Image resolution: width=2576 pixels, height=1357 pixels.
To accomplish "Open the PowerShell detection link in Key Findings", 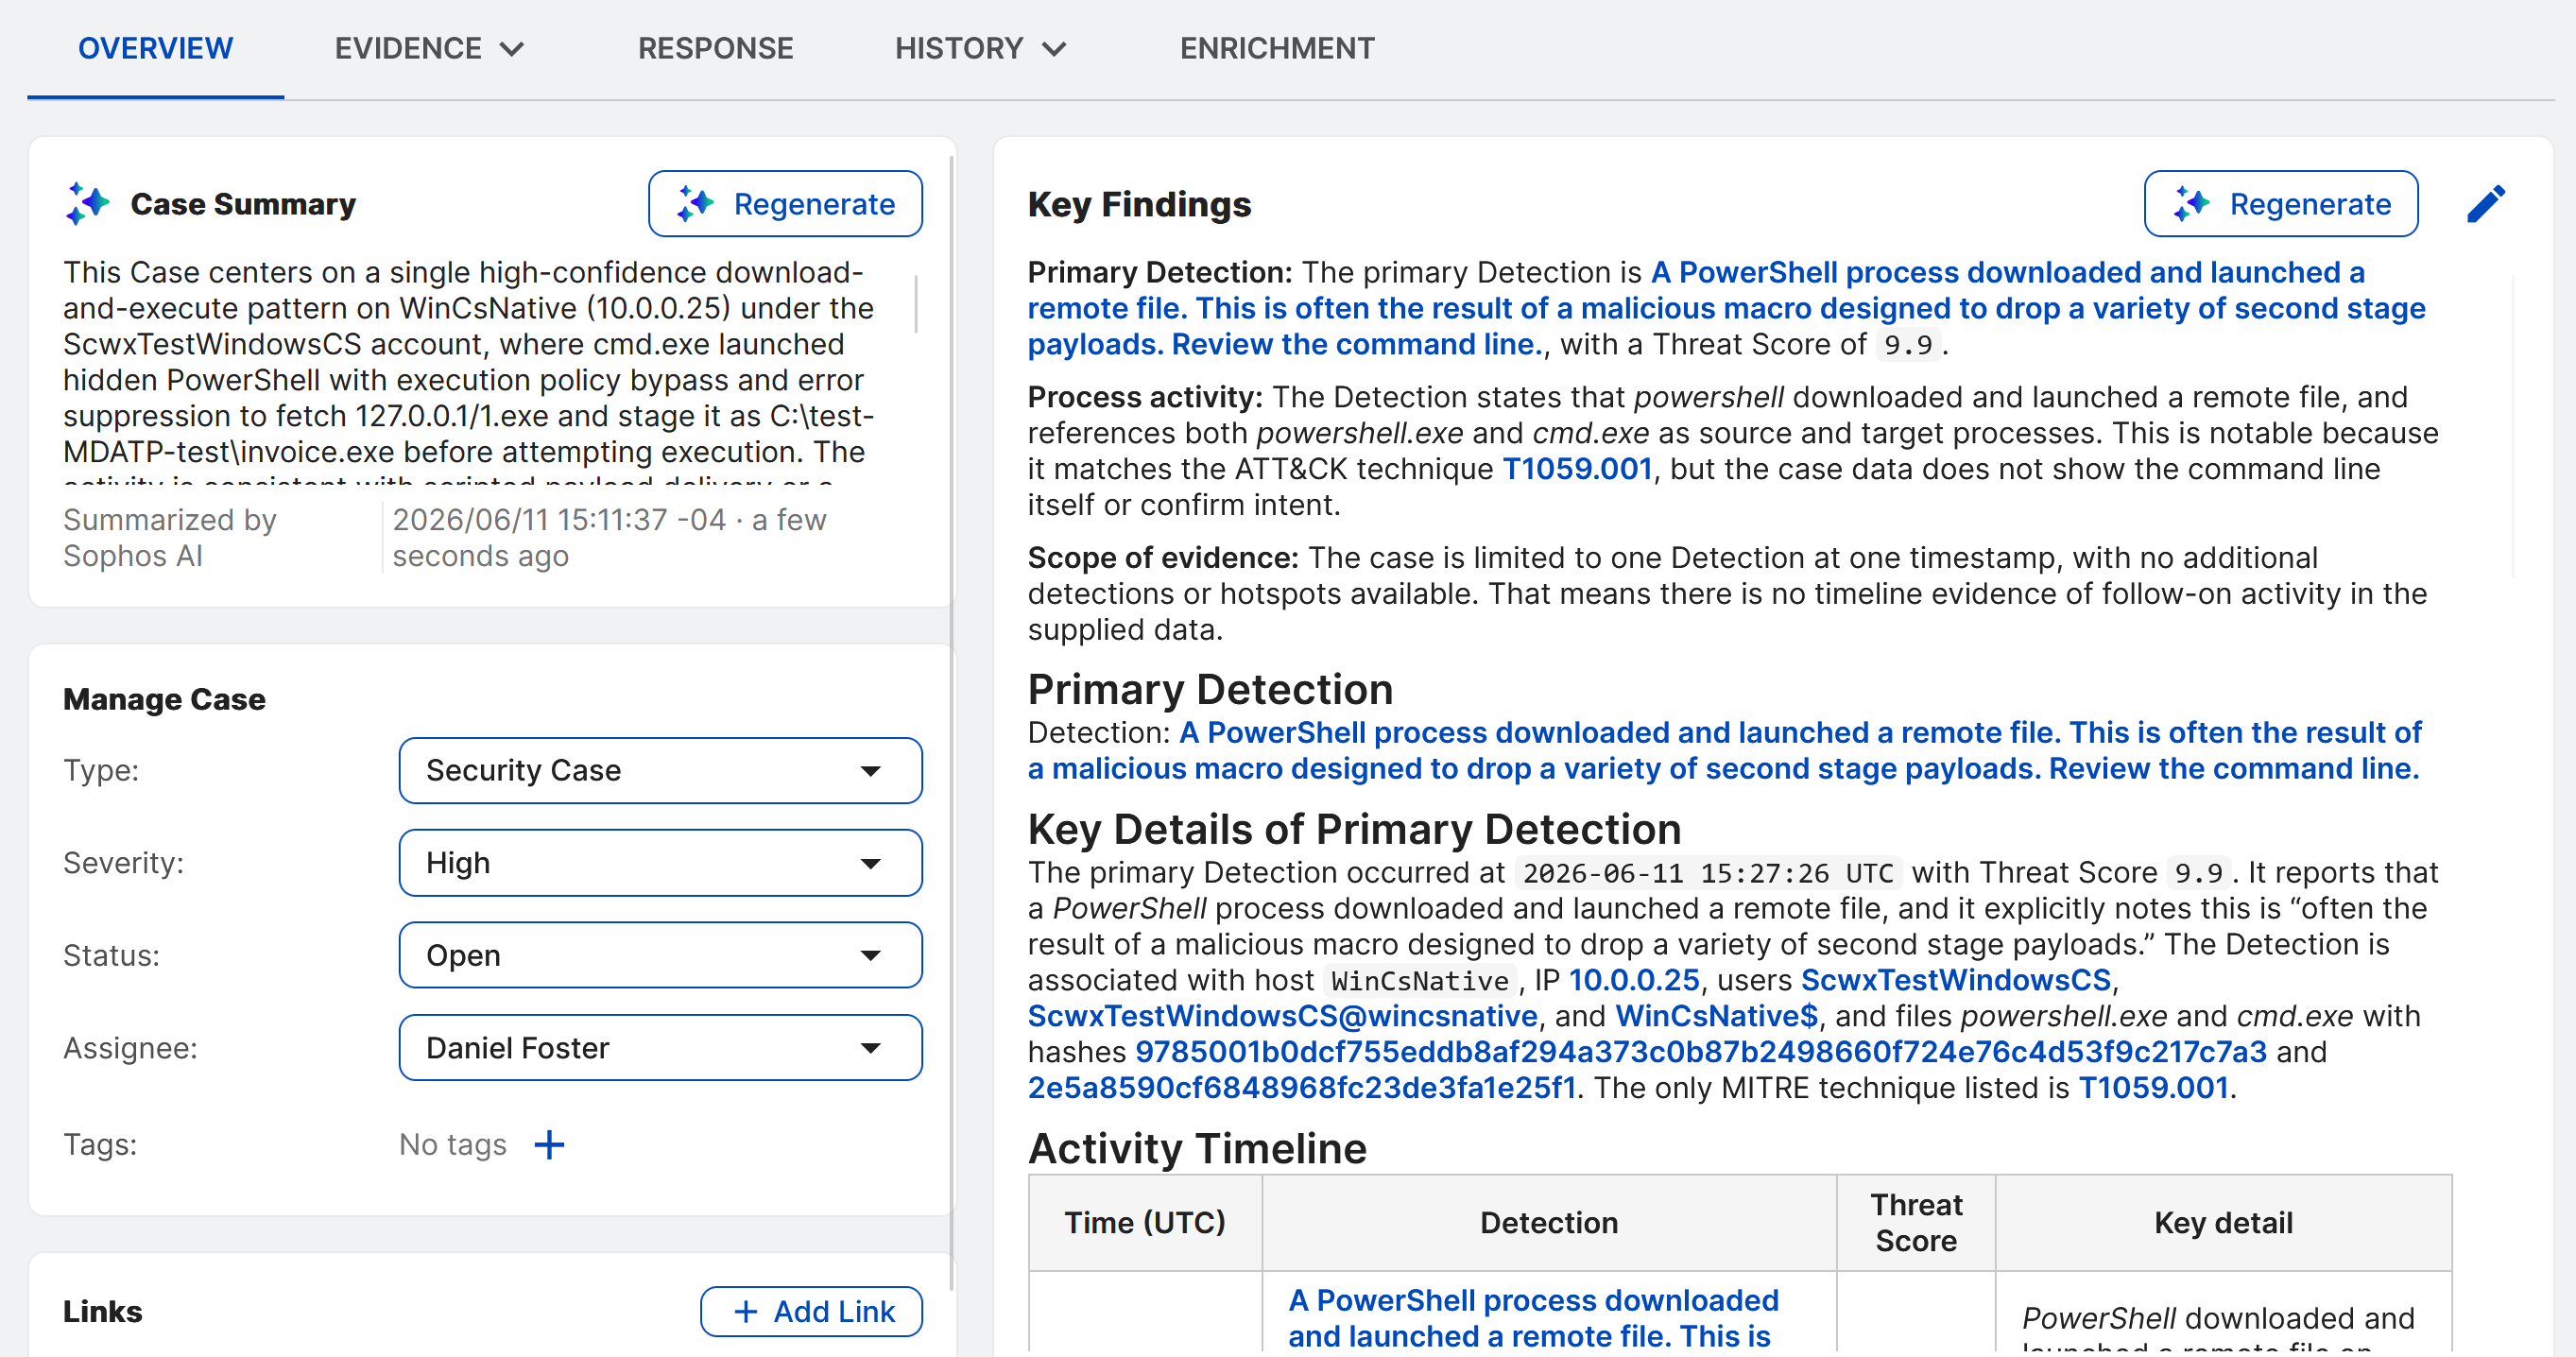I will tap(1726, 308).
